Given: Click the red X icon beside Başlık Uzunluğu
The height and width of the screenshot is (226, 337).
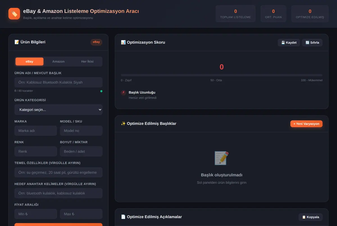Looking at the screenshot, I should (123, 93).
